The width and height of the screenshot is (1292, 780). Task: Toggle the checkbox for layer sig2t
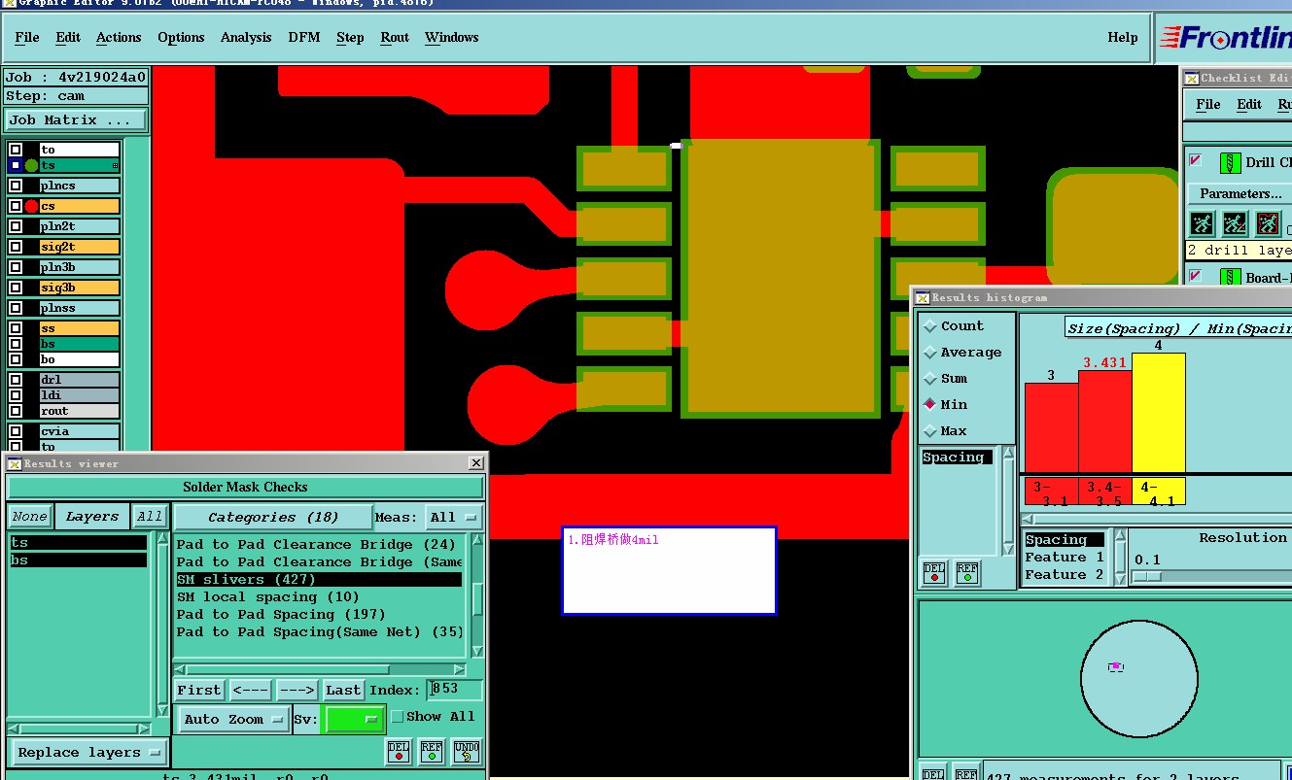click(x=16, y=247)
